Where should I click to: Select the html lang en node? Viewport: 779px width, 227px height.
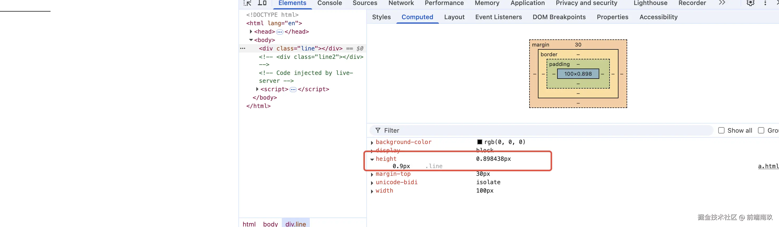pyautogui.click(x=274, y=23)
